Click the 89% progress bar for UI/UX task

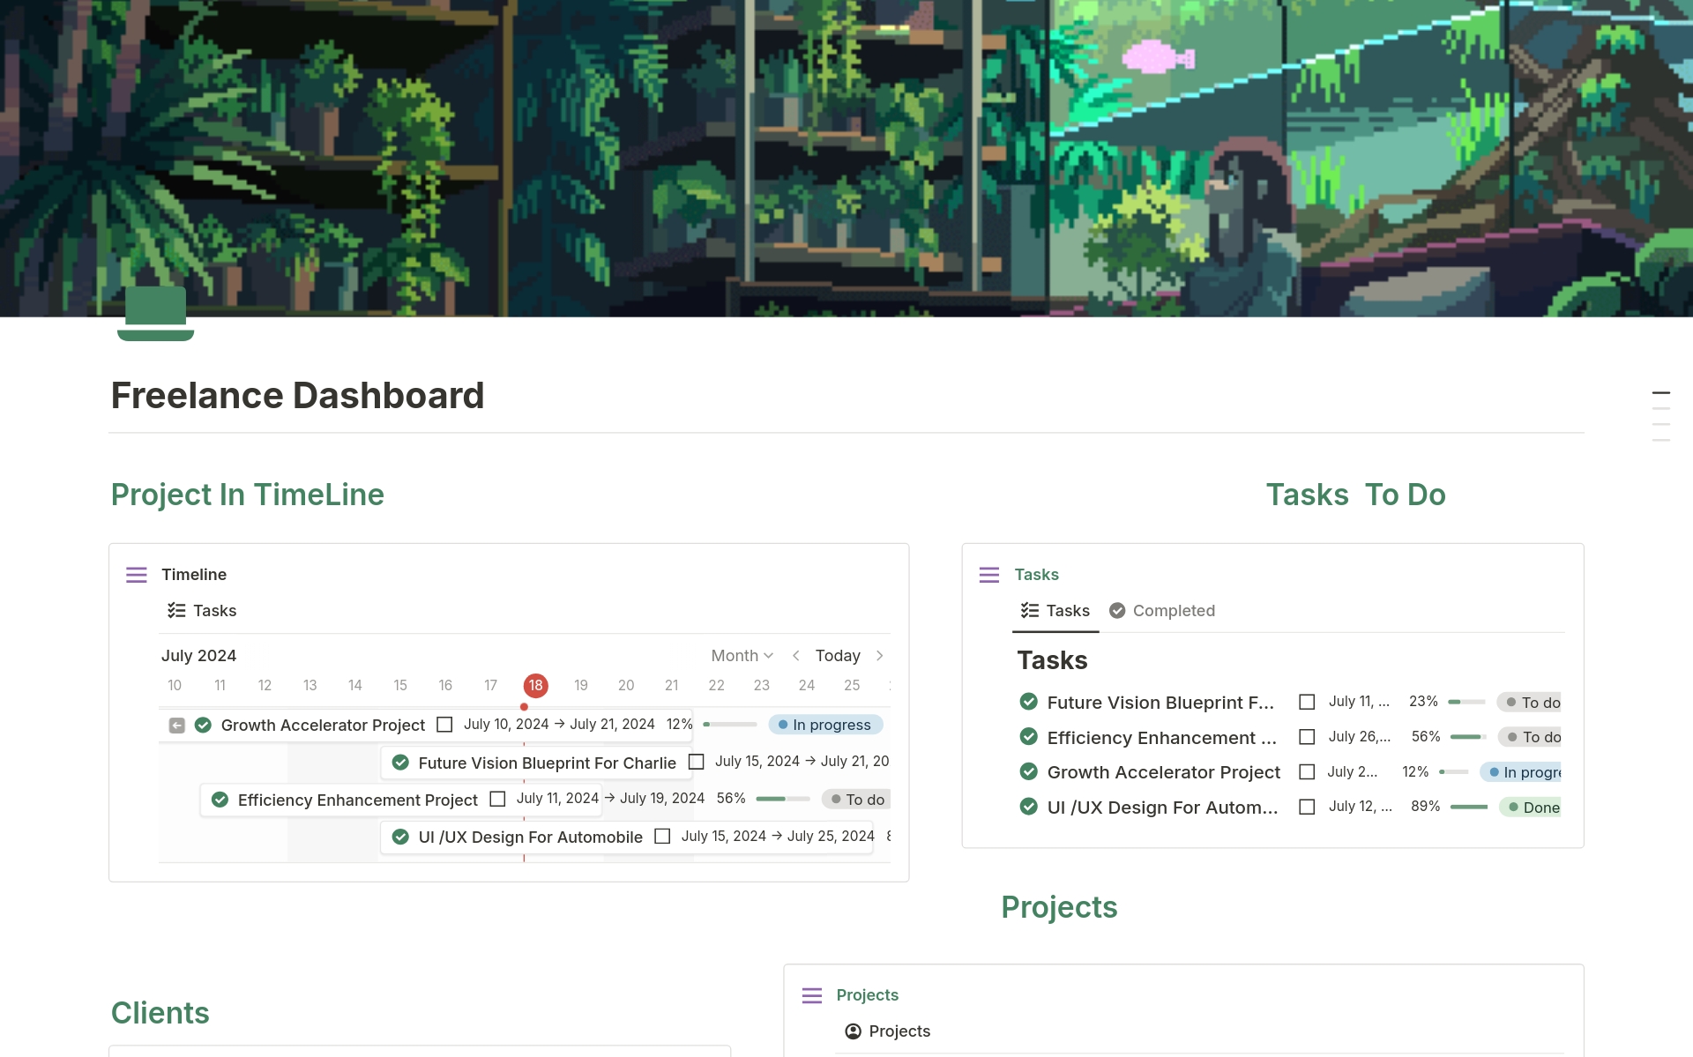coord(1468,807)
